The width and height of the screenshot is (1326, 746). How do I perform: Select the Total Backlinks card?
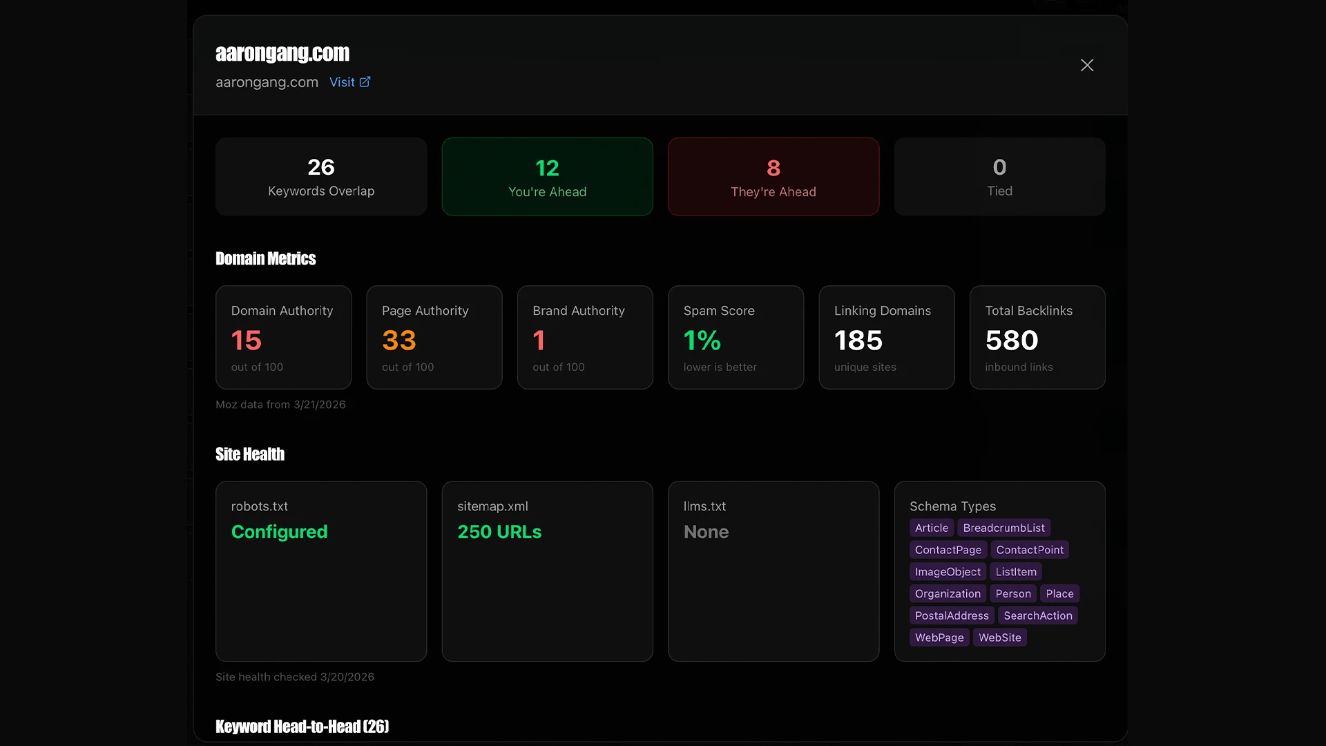1037,337
